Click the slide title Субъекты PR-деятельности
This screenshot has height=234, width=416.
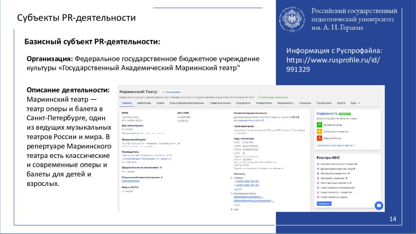click(x=76, y=18)
